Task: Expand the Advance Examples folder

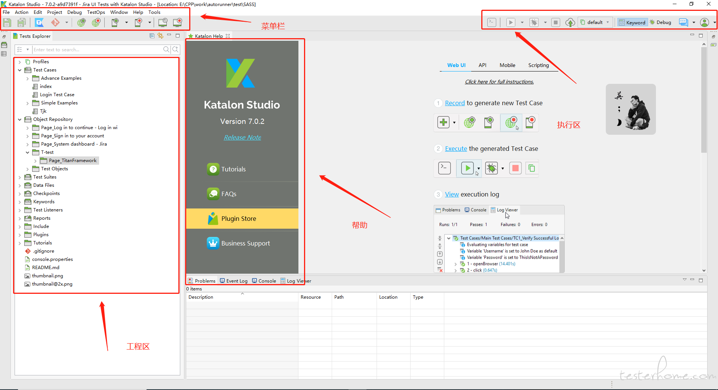Action: [28, 78]
